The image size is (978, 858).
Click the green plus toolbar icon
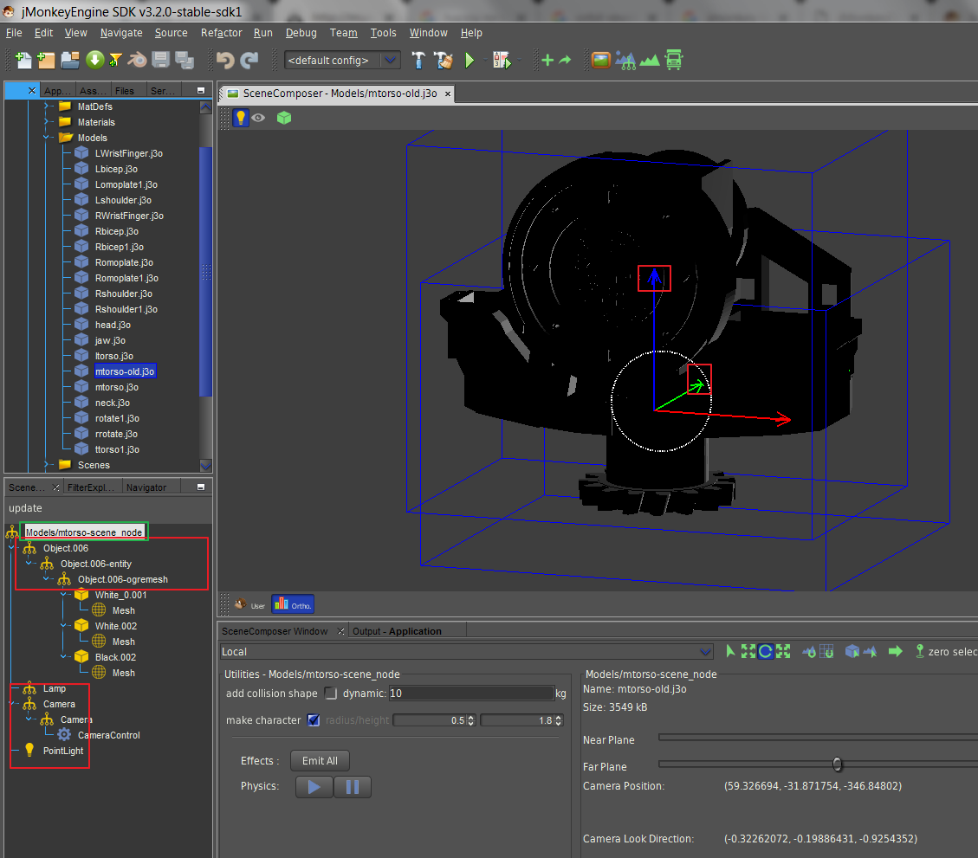547,60
